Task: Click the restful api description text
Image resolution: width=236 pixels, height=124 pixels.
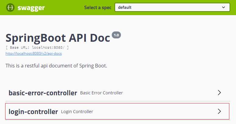Action: pos(56,66)
